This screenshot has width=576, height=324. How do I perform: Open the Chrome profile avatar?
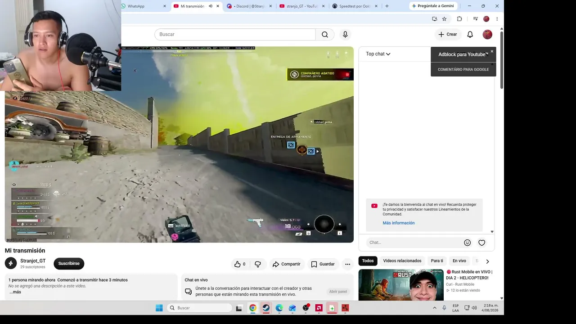[486, 19]
